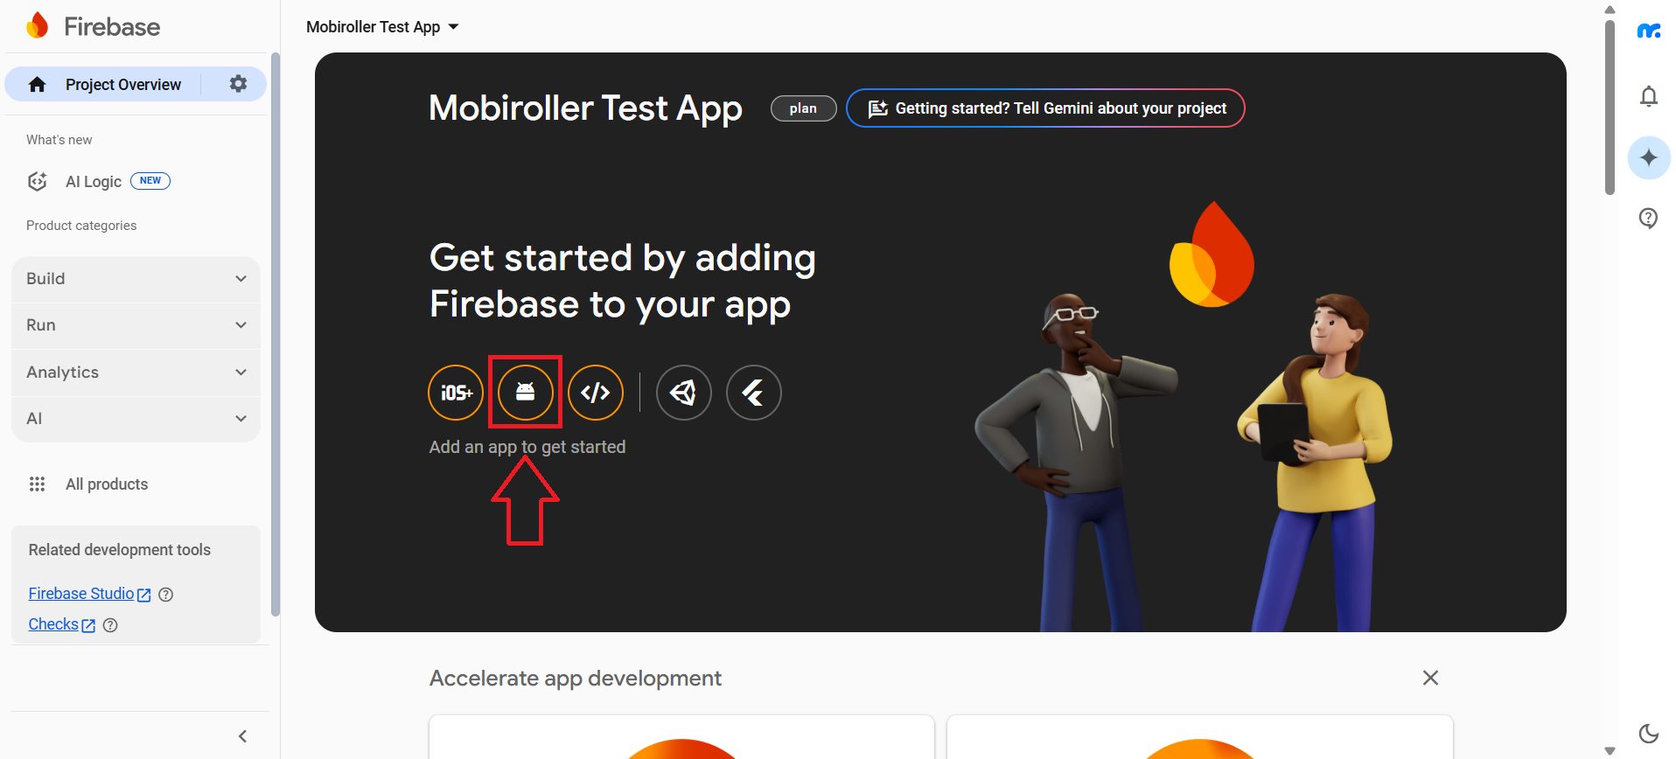Open Project Overview home

(37, 85)
